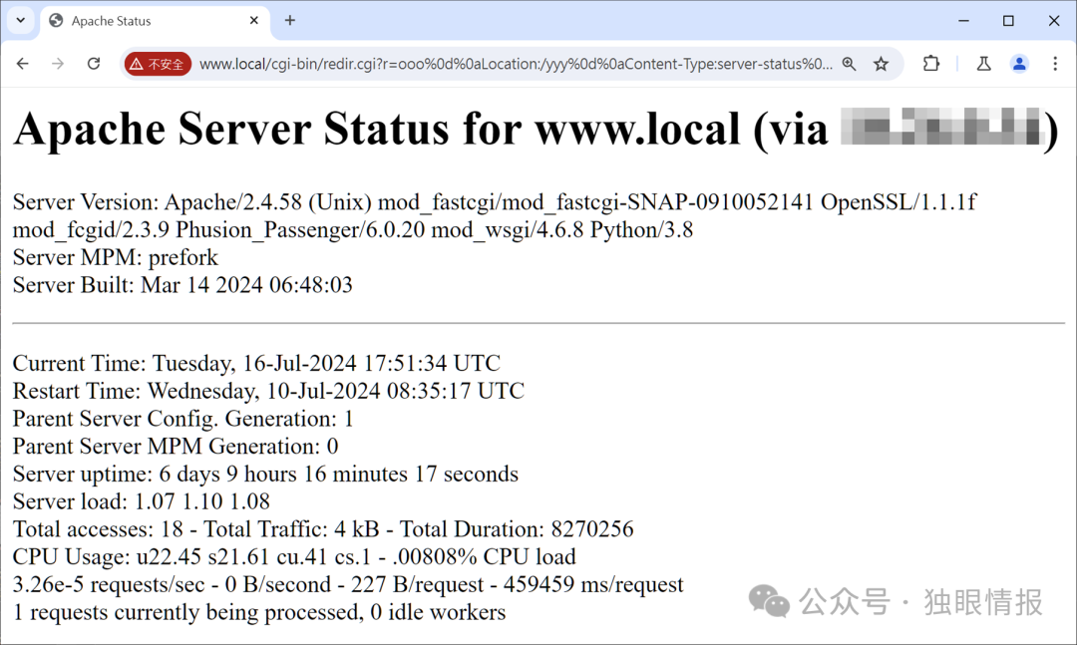The image size is (1077, 645).
Task: Click the '3.26e-5 requests/sec' line
Action: click(348, 584)
